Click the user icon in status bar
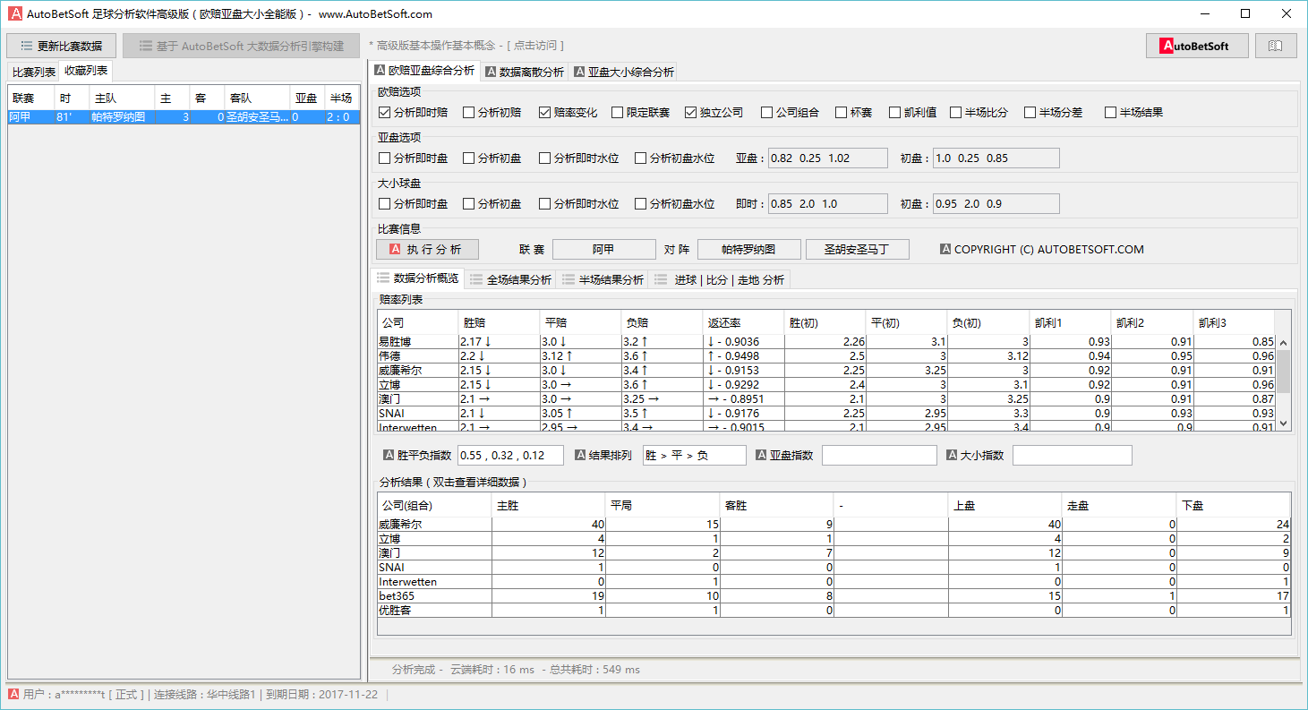Image resolution: width=1308 pixels, height=710 pixels. point(13,694)
